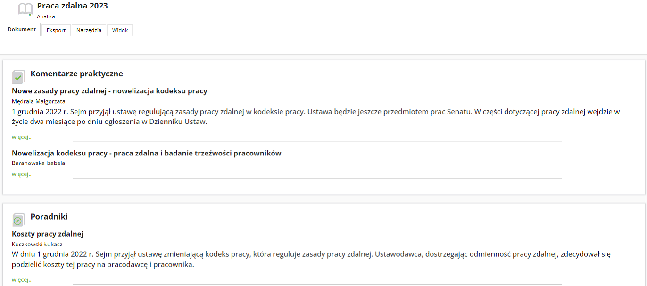Go to the Widok tab
The image size is (647, 286).
[120, 30]
